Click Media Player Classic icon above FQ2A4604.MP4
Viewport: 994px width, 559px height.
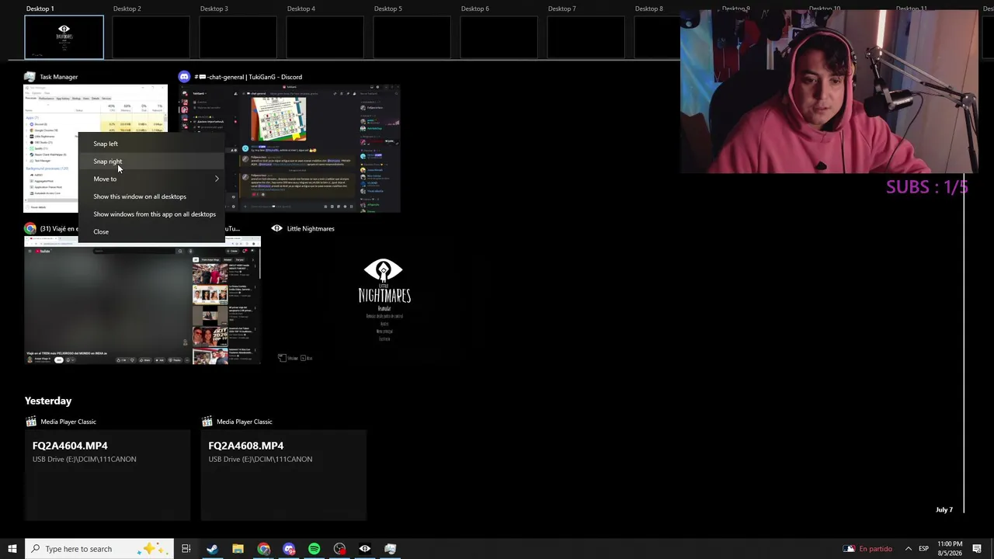point(31,422)
